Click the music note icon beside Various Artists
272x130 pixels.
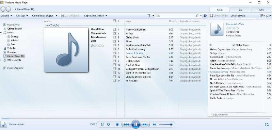[x=4, y=124]
